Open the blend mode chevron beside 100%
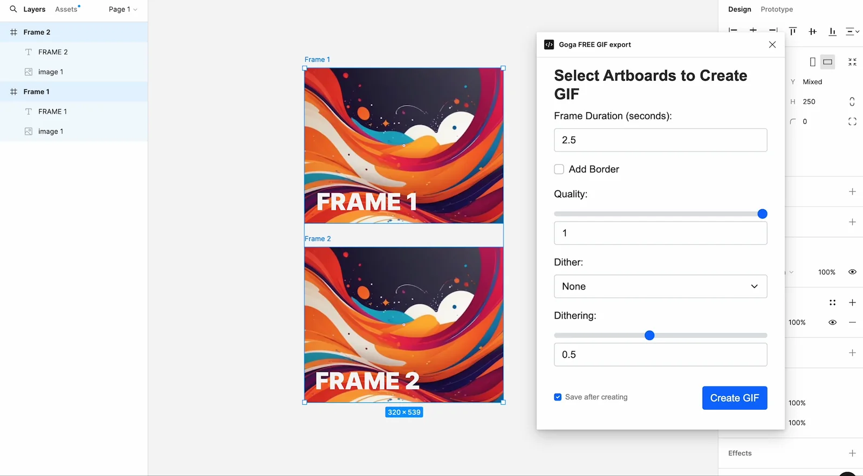Image resolution: width=863 pixels, height=476 pixels. point(791,272)
